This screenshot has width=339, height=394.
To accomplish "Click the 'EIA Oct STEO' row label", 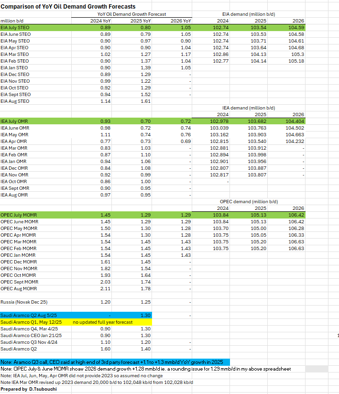I will 14,88.
